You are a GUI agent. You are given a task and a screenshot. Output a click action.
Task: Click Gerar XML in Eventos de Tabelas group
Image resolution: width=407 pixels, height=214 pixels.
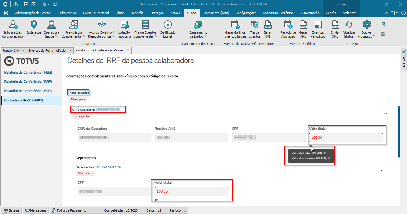[x=267, y=29]
